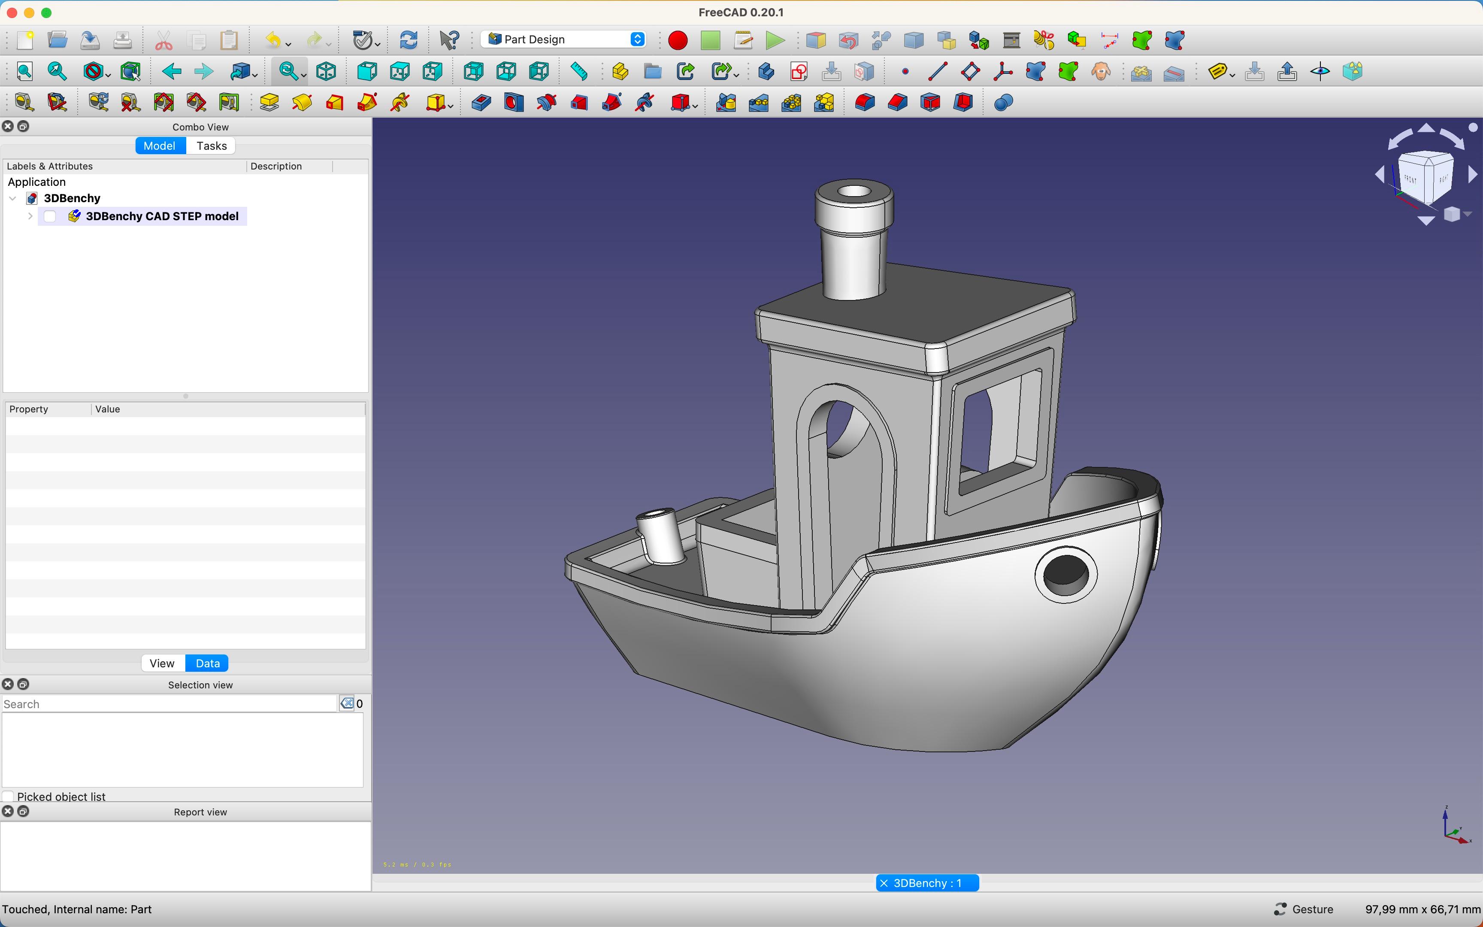Screen dimensions: 1483x927
Task: Open the redo history dropdown arrow
Action: click(x=329, y=43)
